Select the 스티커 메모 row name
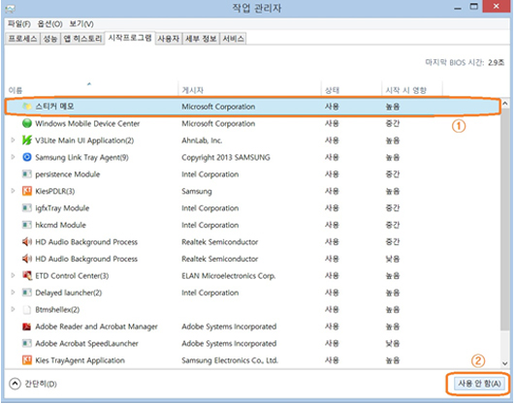This screenshot has width=516, height=404. pyautogui.click(x=54, y=107)
